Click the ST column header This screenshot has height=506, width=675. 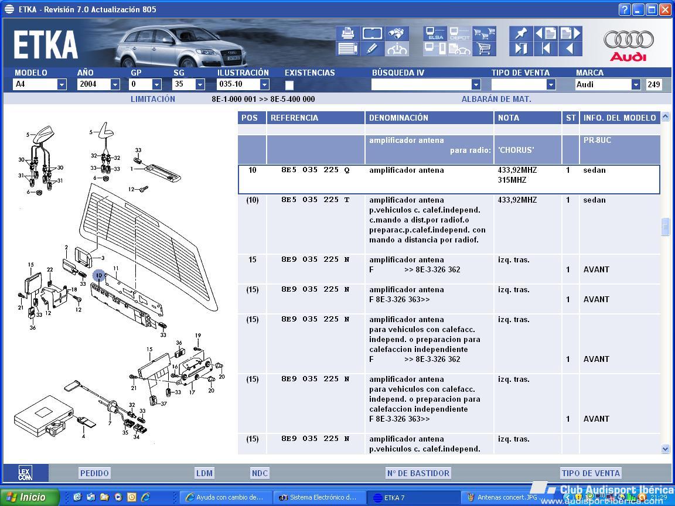click(x=571, y=118)
